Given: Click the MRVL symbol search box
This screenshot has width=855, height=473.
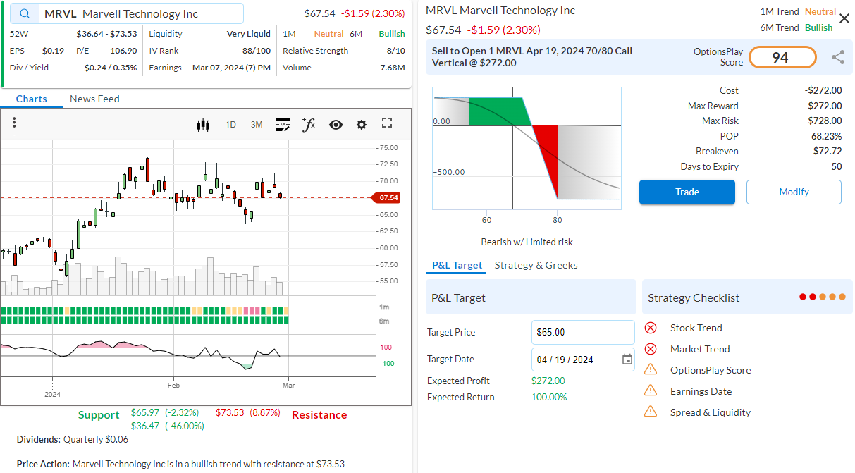Looking at the screenshot, I should [x=127, y=13].
